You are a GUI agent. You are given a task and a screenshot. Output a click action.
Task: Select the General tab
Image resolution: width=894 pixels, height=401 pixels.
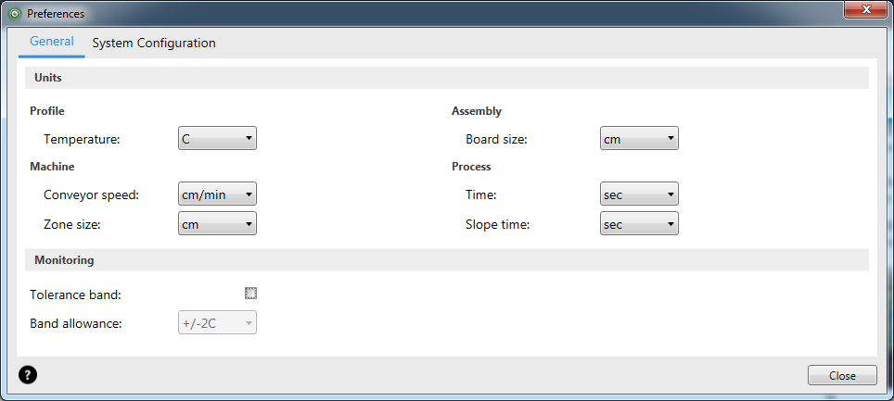pos(52,42)
